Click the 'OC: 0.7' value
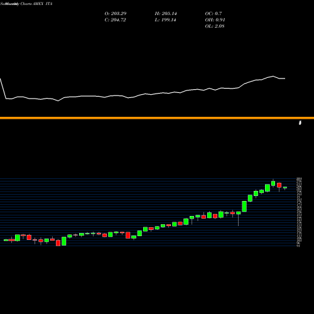 pyautogui.click(x=214, y=14)
